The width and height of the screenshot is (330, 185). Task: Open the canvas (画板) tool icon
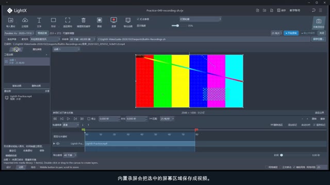[100, 20]
